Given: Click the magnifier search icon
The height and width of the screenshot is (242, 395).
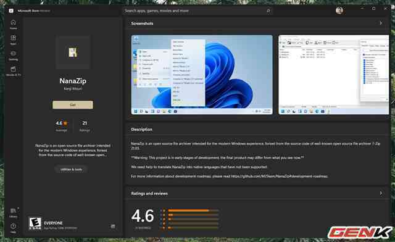Looking at the screenshot, I should tap(268, 10).
